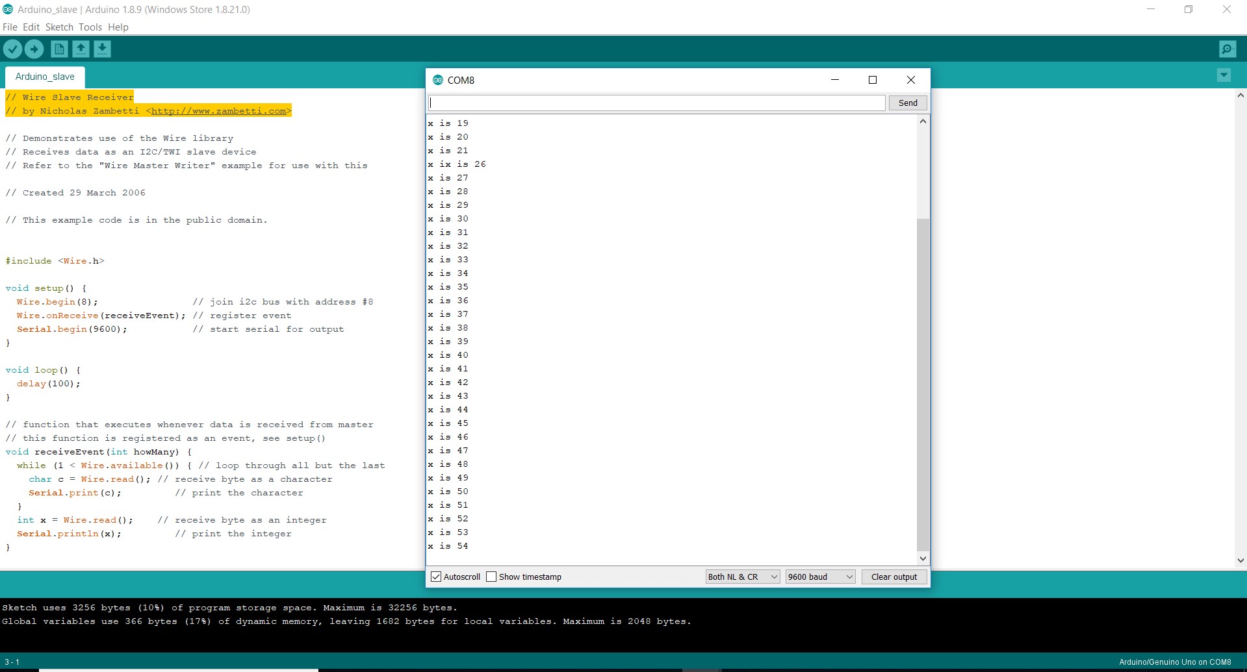
Task: Click the 'Sketch uses 3256 bytes' console line
Action: [x=229, y=608]
